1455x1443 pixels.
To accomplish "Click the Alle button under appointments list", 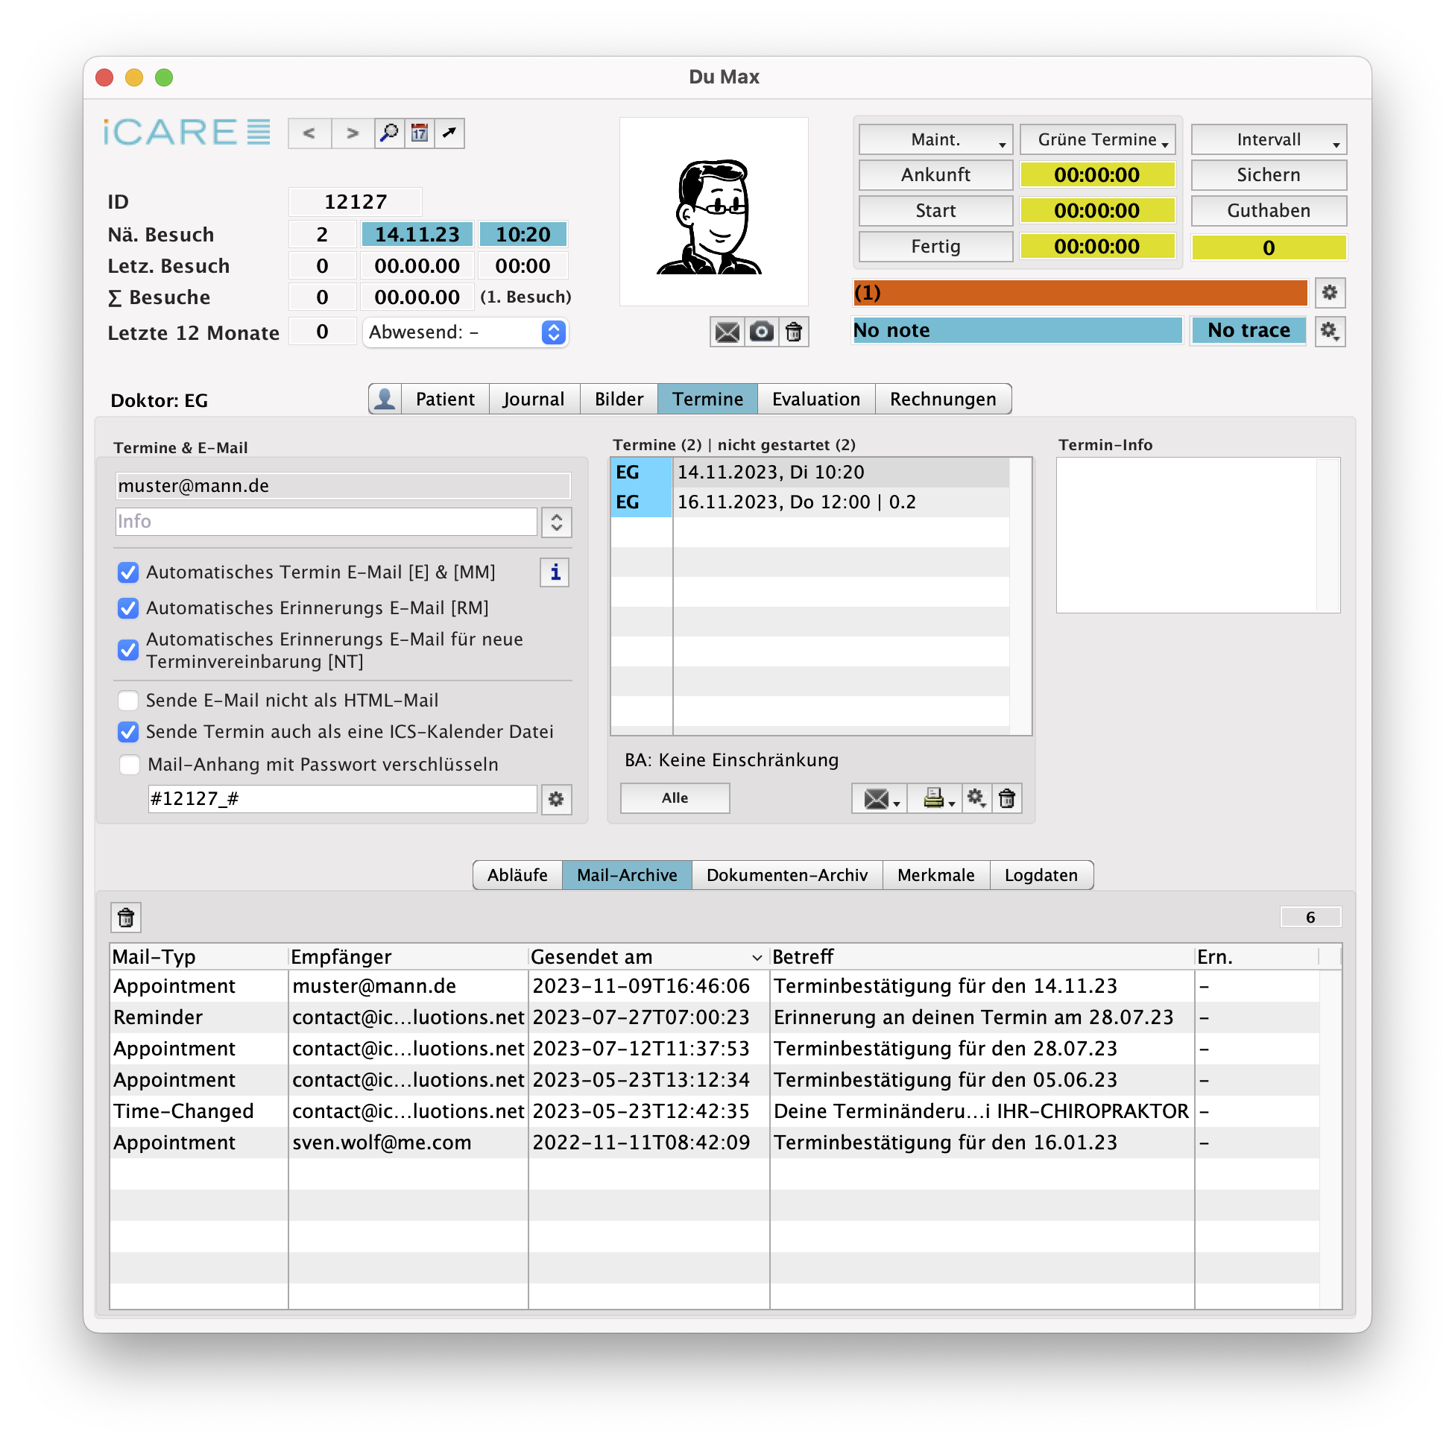I will pos(675,798).
